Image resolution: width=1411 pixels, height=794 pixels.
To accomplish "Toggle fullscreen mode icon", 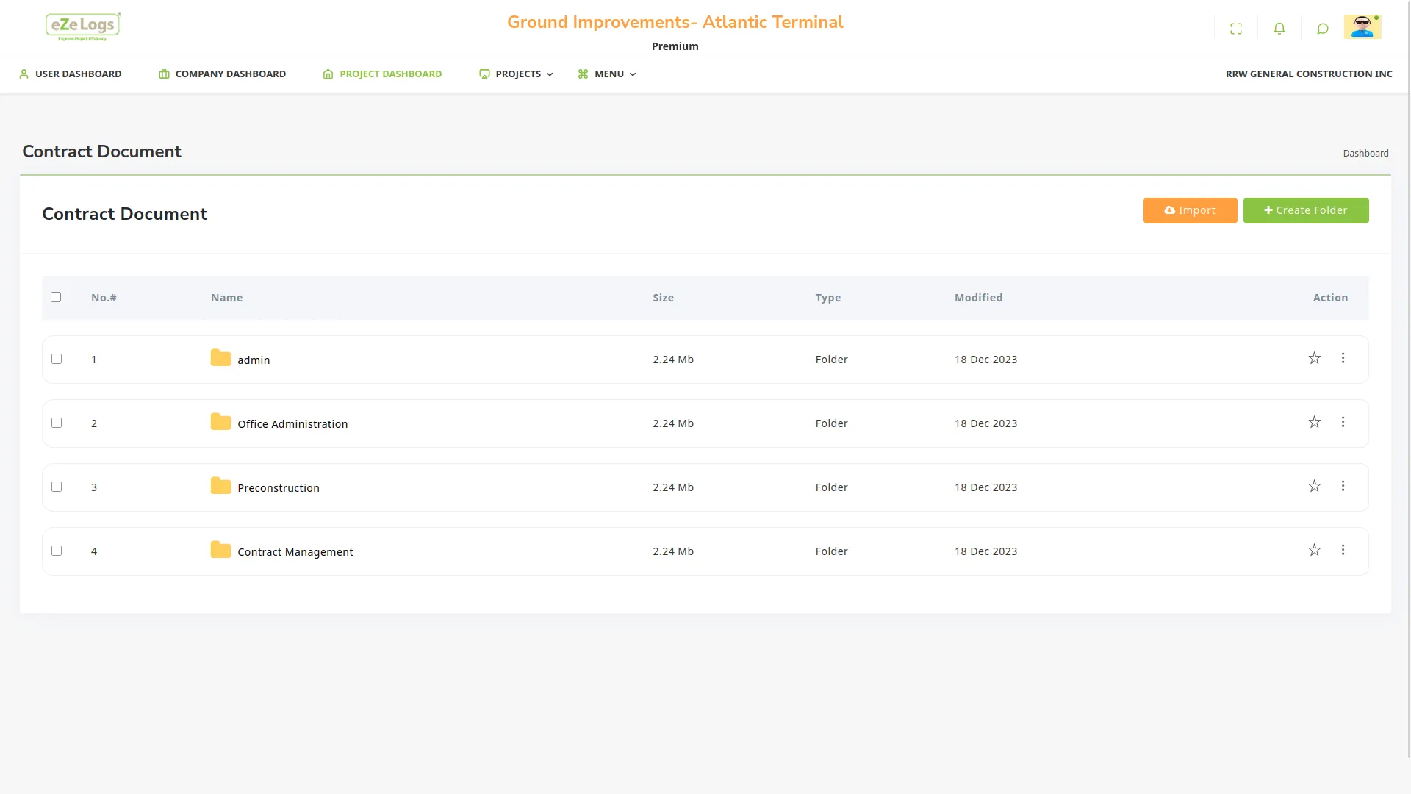I will pos(1236,29).
